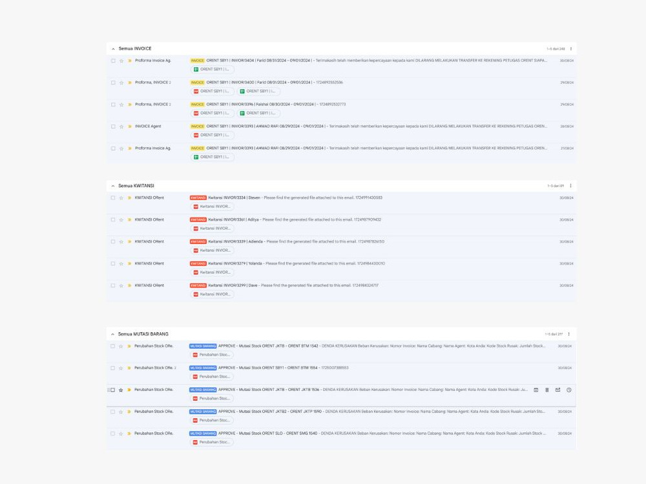Click the INVOICE label on INV/OR/3404 email
This screenshot has width=646, height=484.
(197, 61)
